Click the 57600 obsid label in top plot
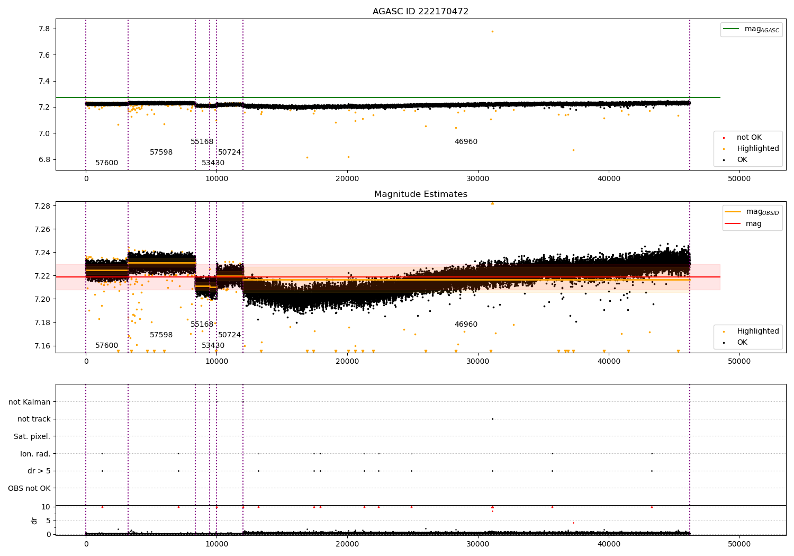The image size is (794, 556). pyautogui.click(x=107, y=163)
